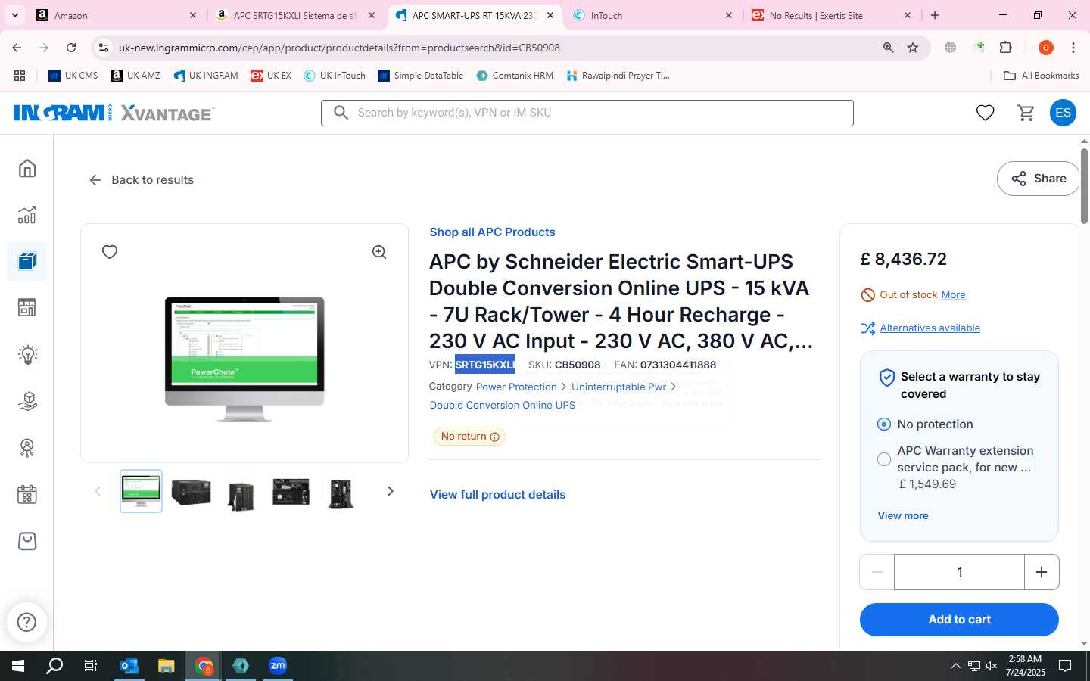Click the Share button
1090x681 pixels.
click(x=1039, y=179)
